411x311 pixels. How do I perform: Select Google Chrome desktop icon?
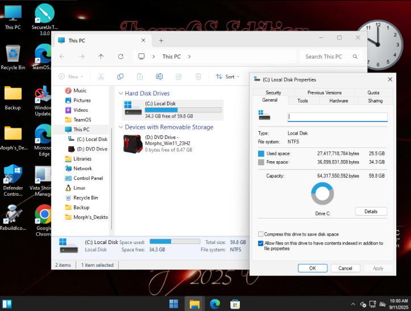pos(44,220)
